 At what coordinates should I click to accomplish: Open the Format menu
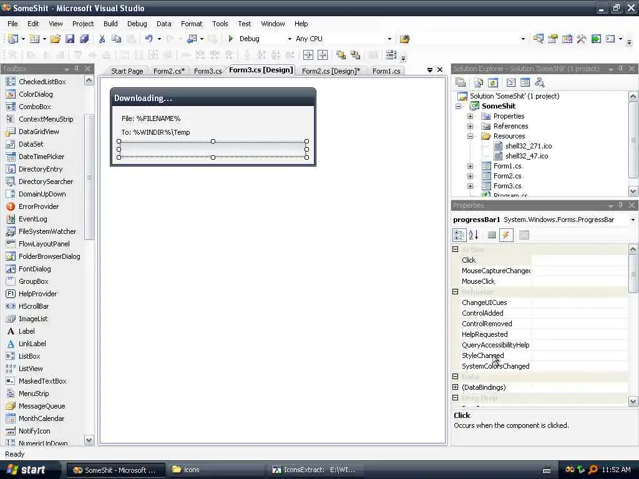(192, 24)
